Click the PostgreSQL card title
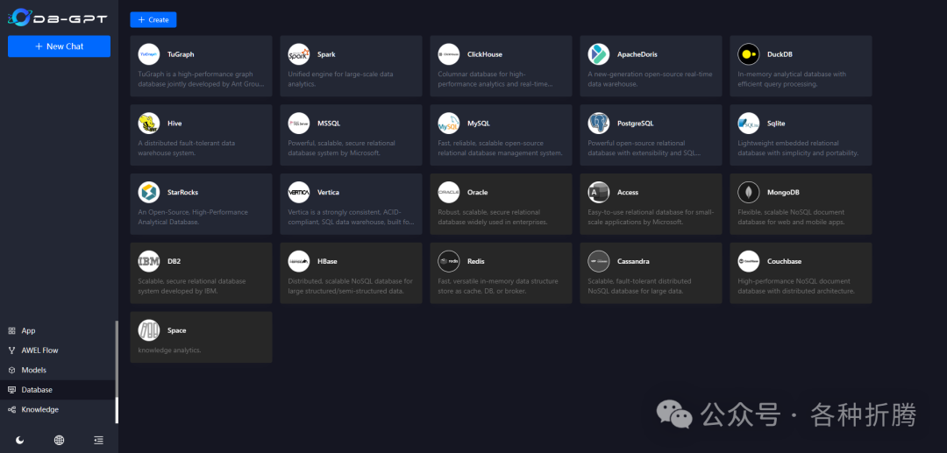Image resolution: width=947 pixels, height=453 pixels. coord(636,123)
